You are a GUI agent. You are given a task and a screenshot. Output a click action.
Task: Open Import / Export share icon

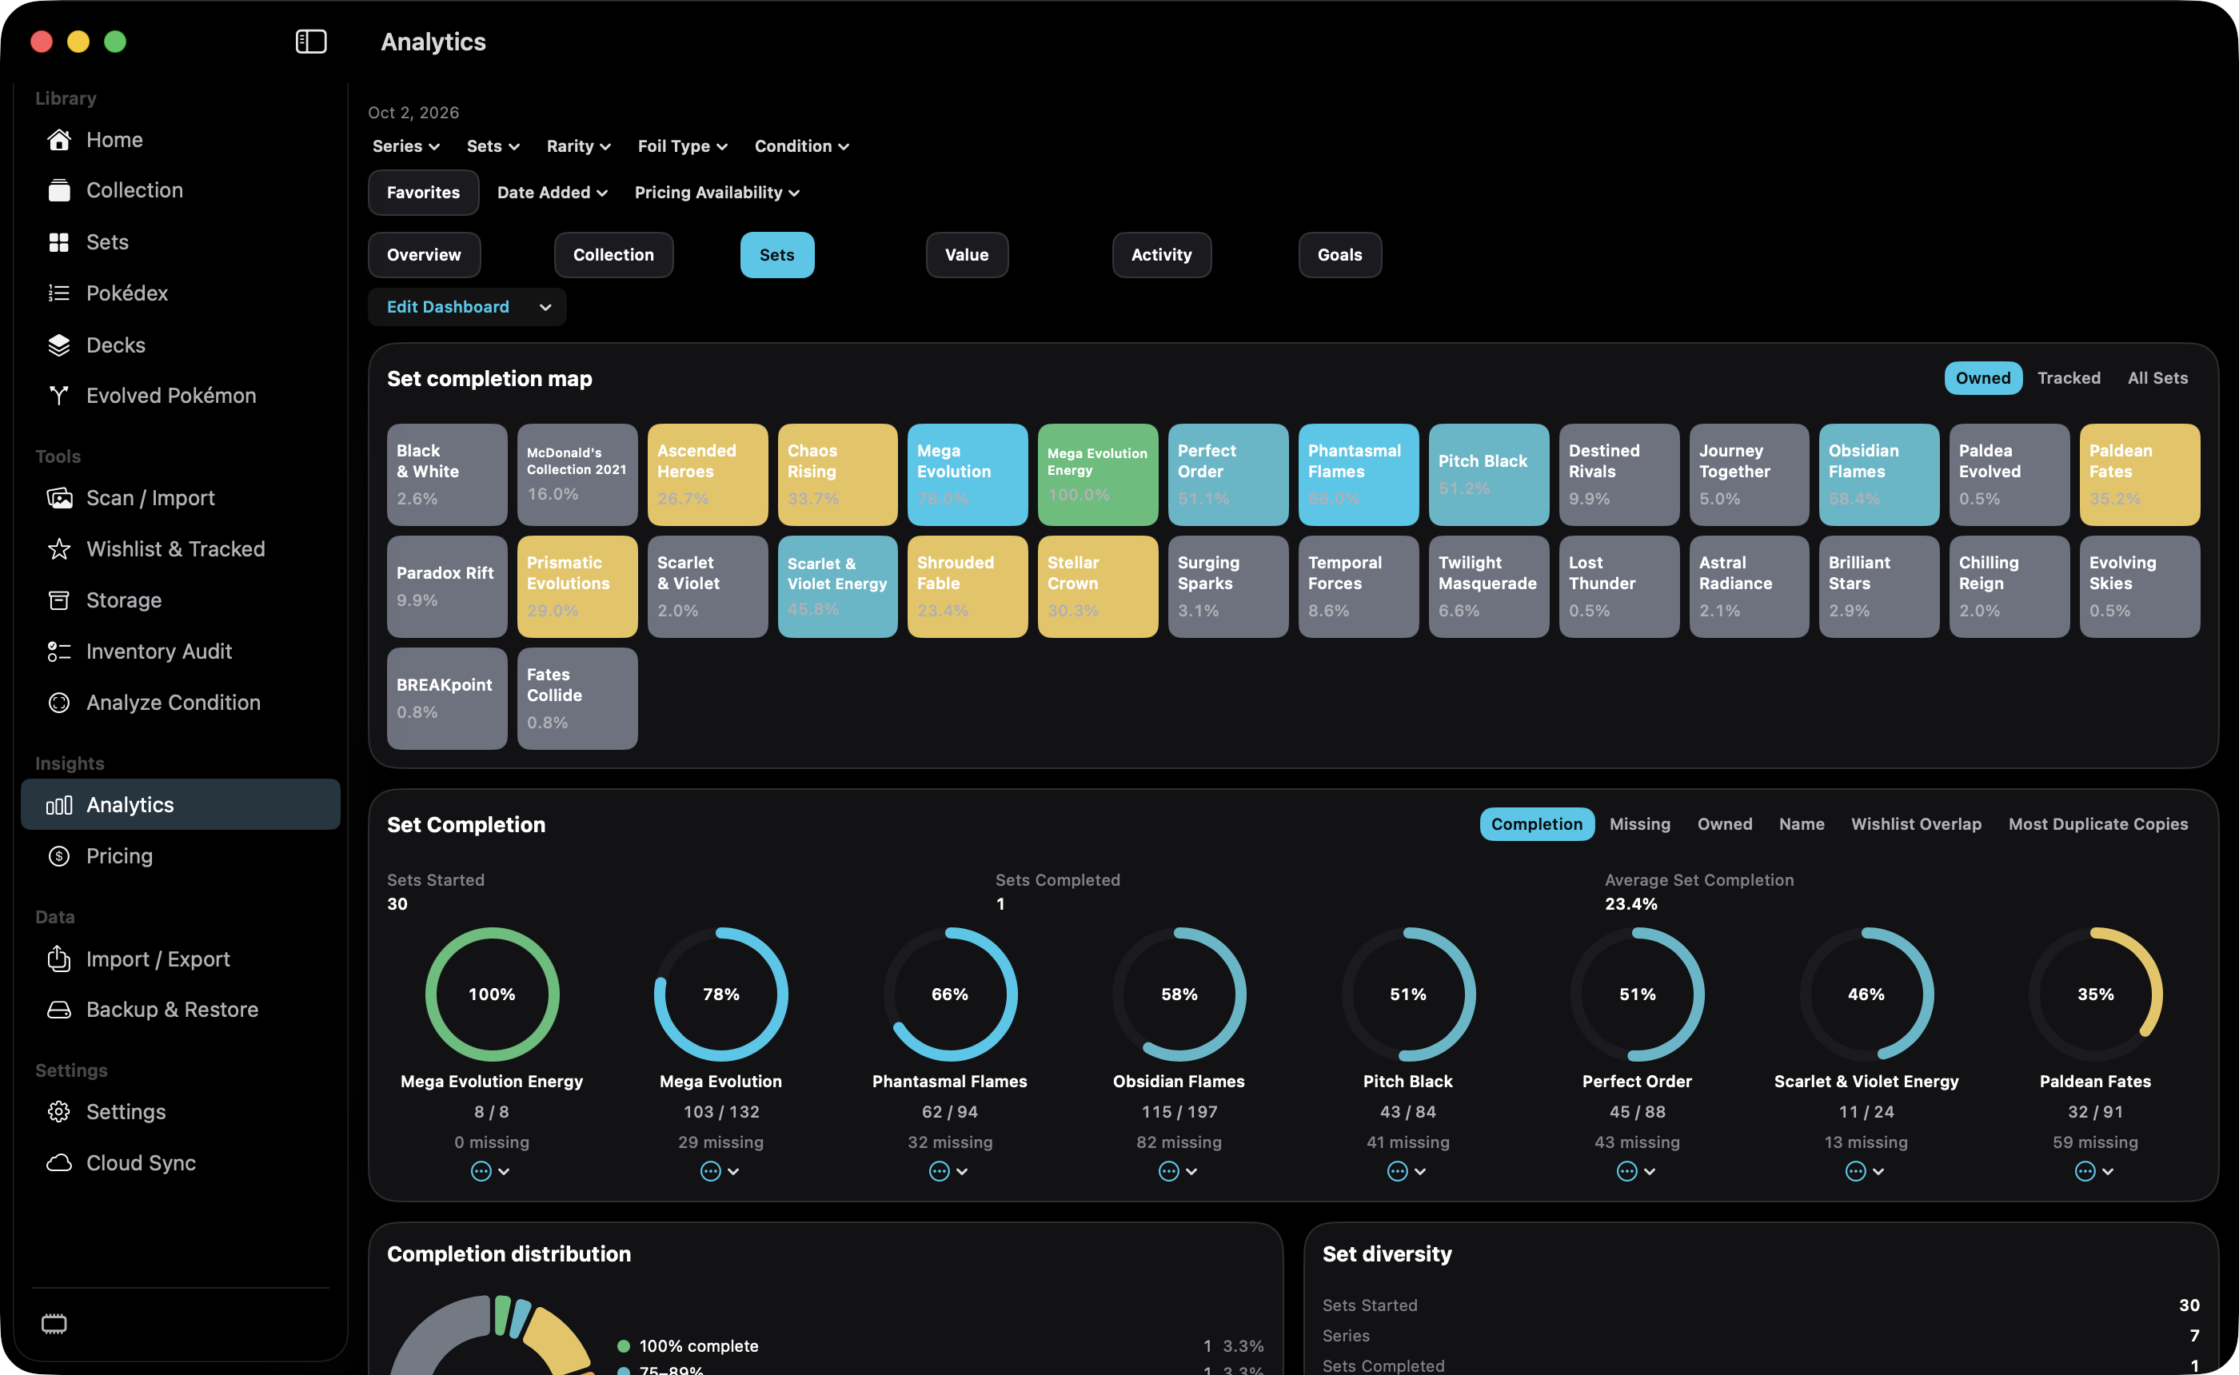pyautogui.click(x=59, y=959)
